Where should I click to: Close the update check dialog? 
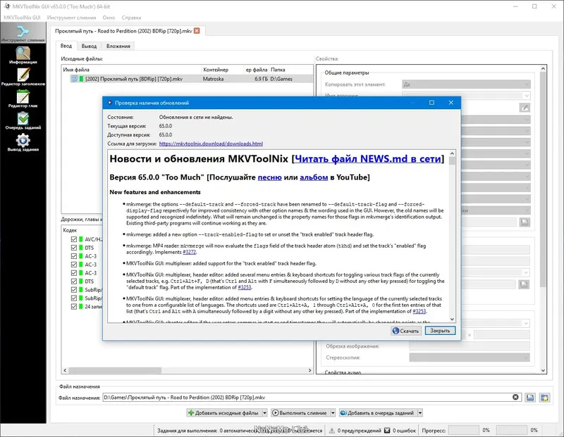(x=450, y=103)
